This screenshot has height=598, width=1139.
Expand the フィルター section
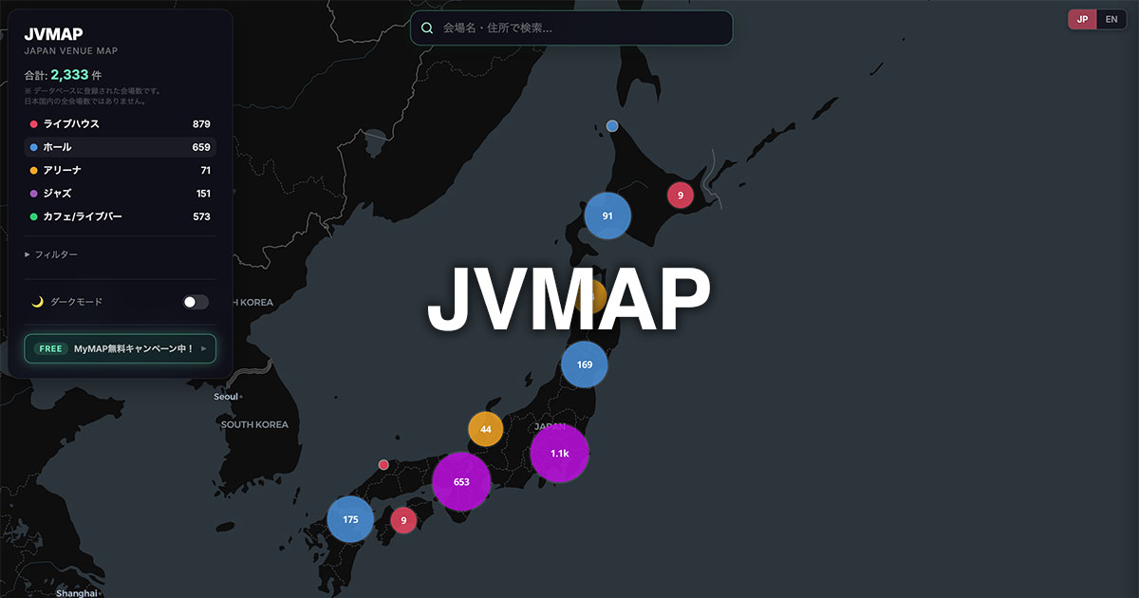pyautogui.click(x=51, y=254)
